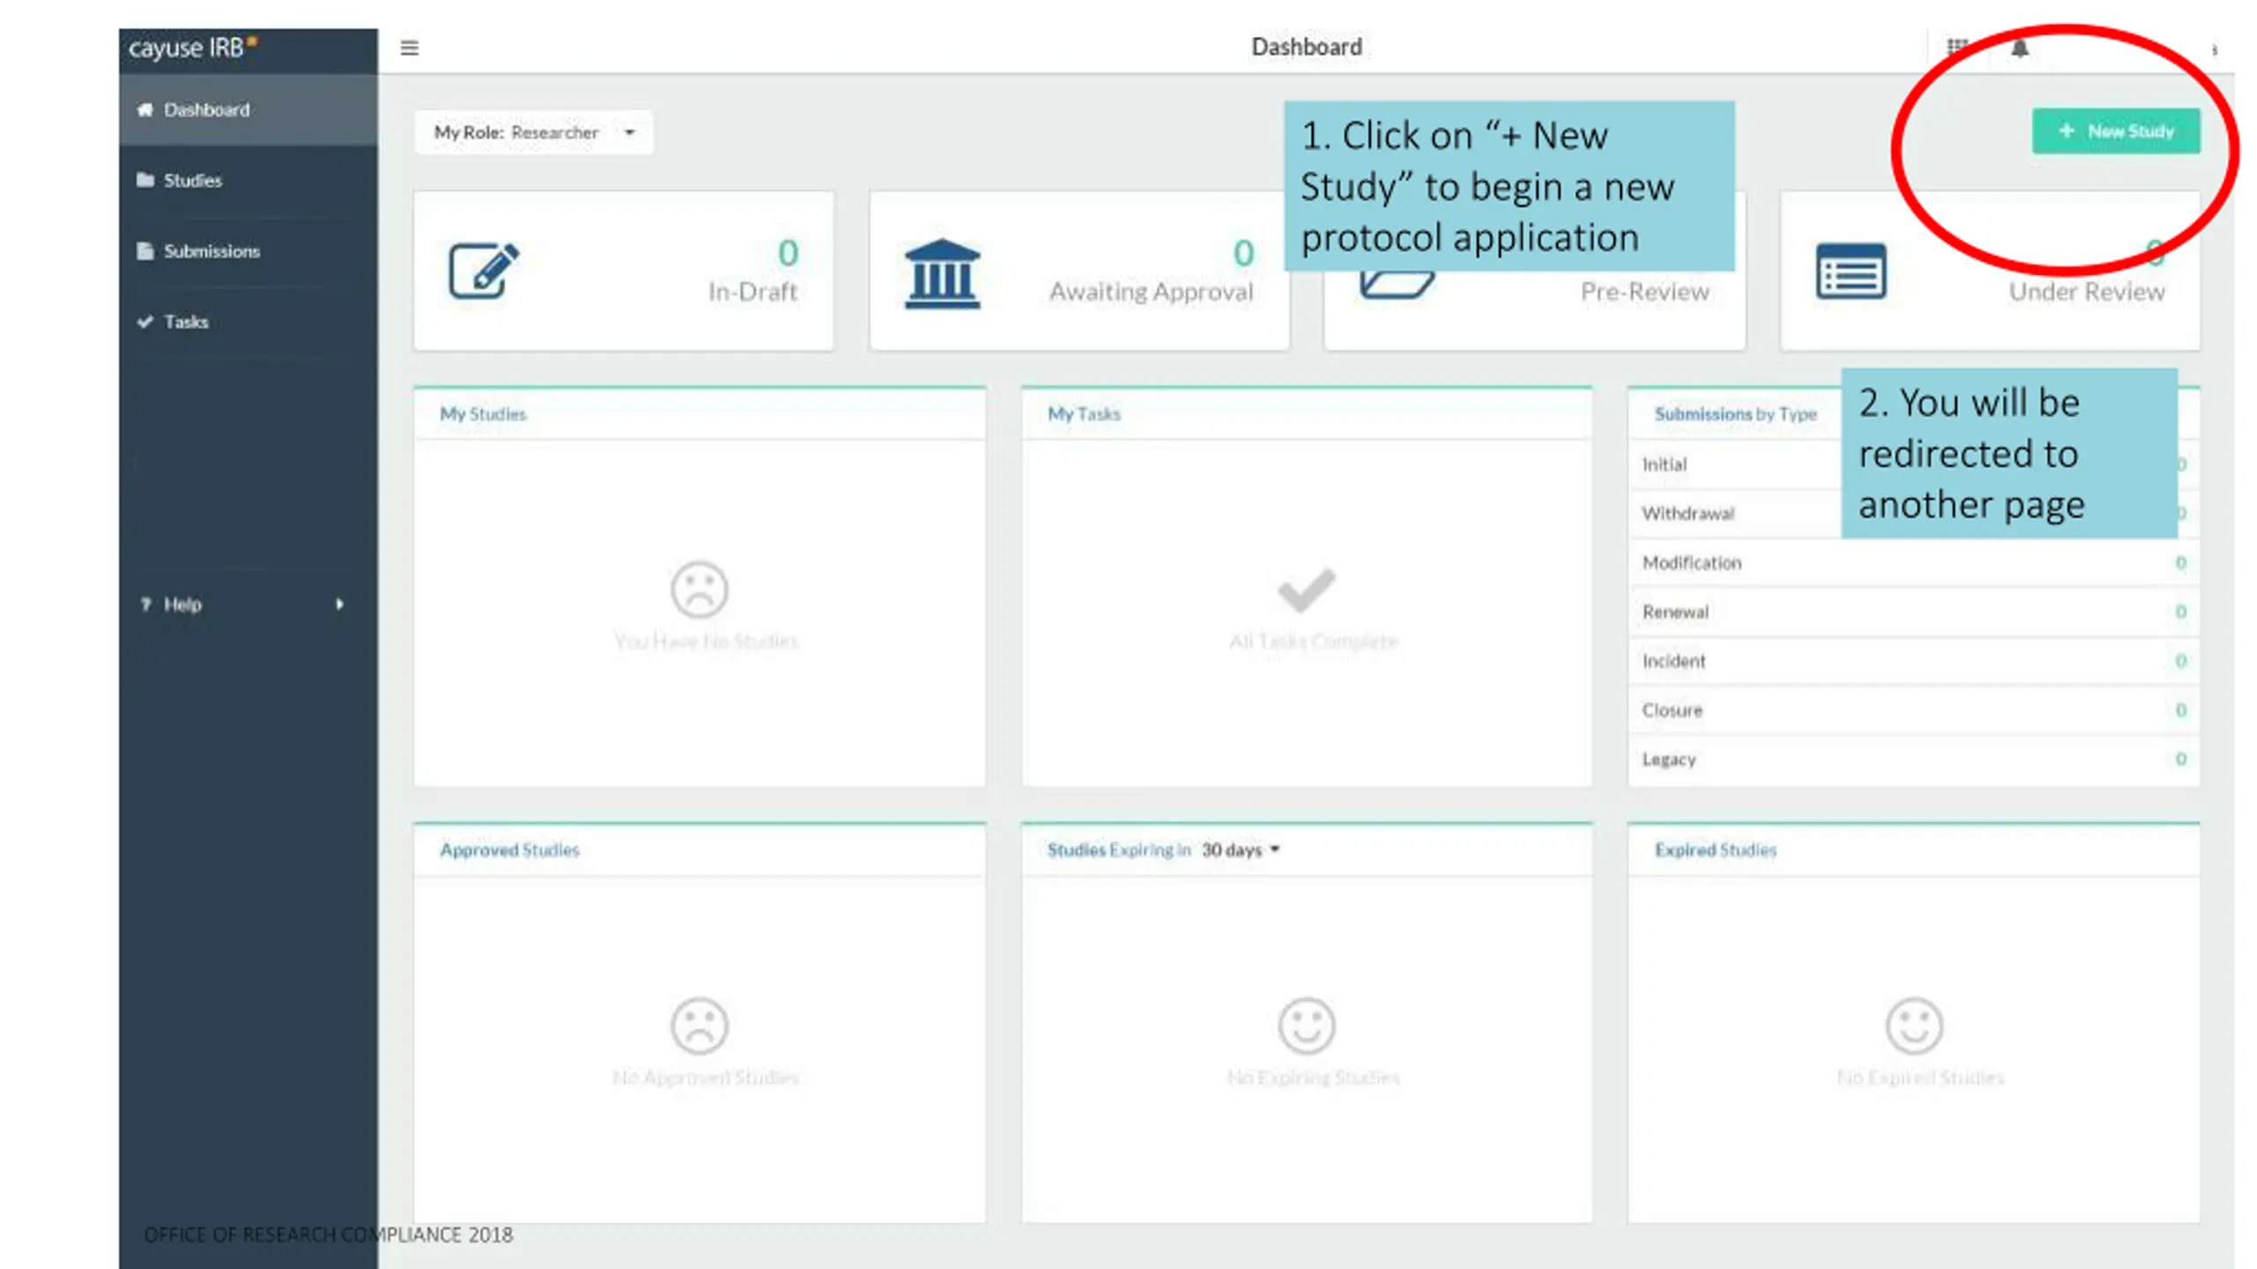Click the hamburger menu icon
The width and height of the screenshot is (2257, 1269).
coord(409,48)
